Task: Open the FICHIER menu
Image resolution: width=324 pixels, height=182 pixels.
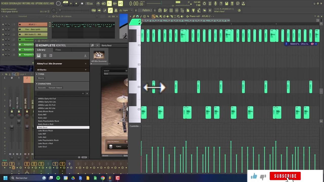Action: pos(4,4)
